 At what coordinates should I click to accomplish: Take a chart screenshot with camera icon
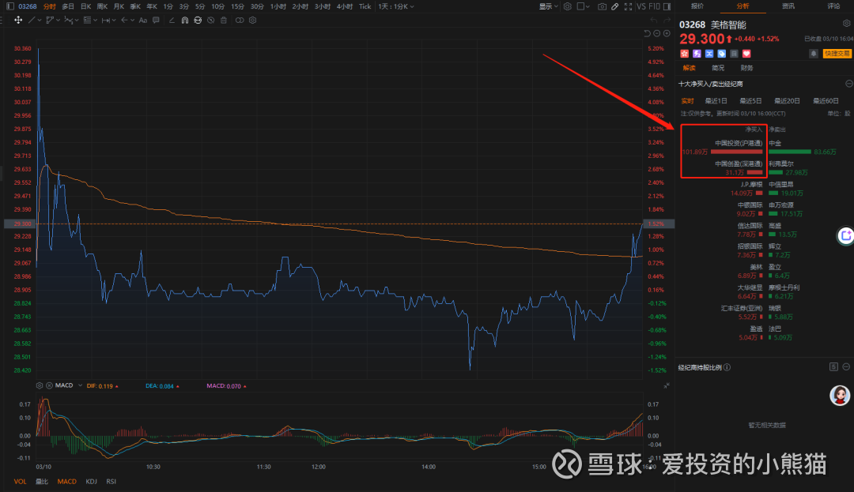point(602,6)
